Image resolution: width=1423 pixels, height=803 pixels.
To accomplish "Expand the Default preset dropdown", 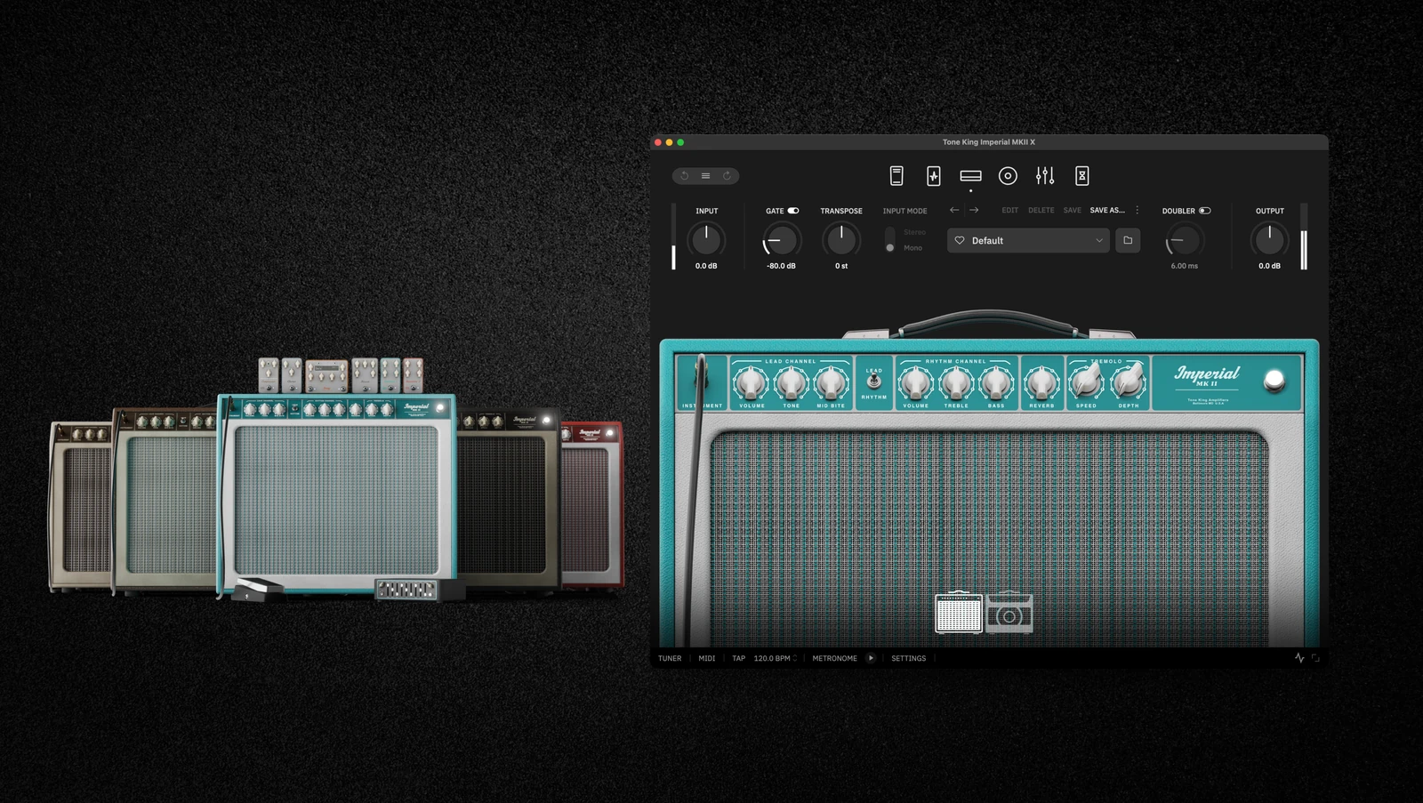I will point(1099,240).
